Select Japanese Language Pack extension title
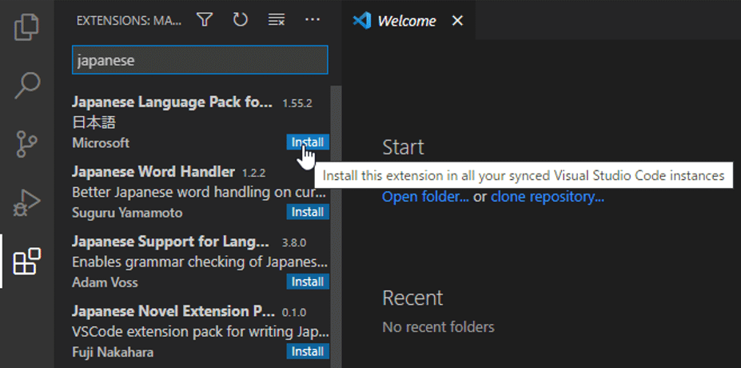Viewport: 741px width, 368px height. pos(173,102)
